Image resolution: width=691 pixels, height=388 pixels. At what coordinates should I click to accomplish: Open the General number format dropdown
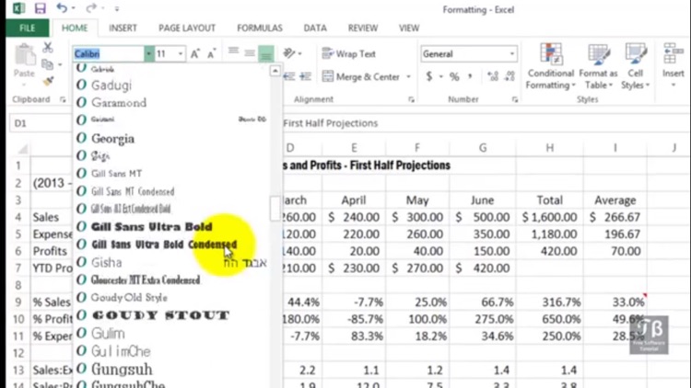coord(511,53)
